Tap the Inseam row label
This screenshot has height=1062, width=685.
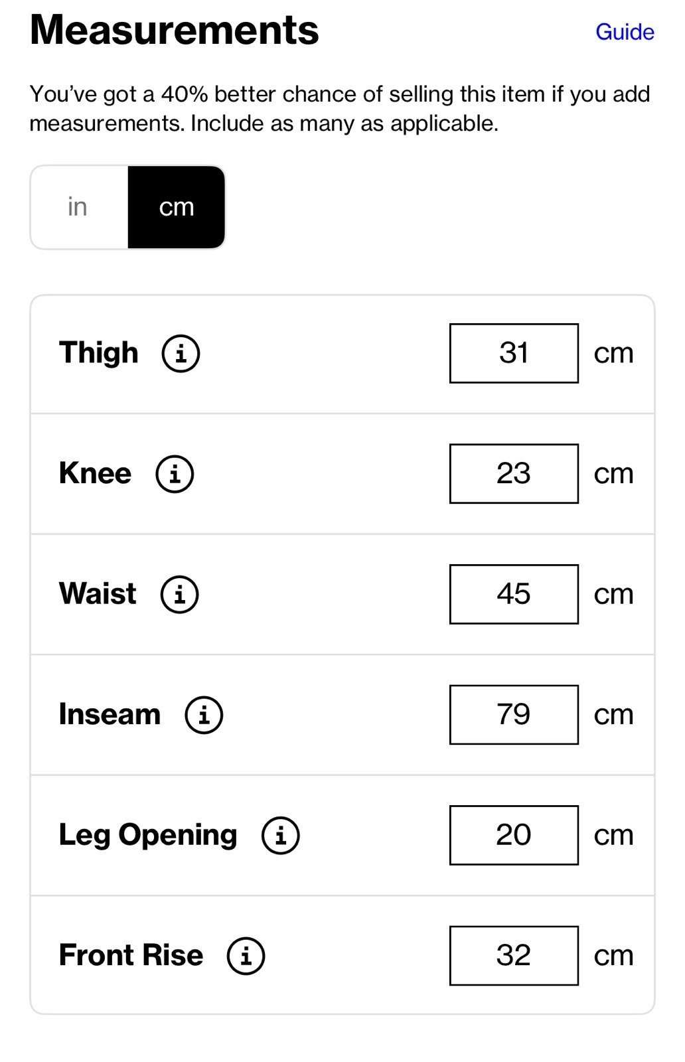(x=110, y=714)
